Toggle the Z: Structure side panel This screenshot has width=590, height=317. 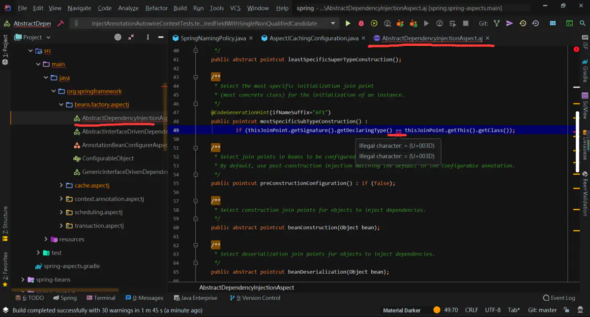pos(5,223)
